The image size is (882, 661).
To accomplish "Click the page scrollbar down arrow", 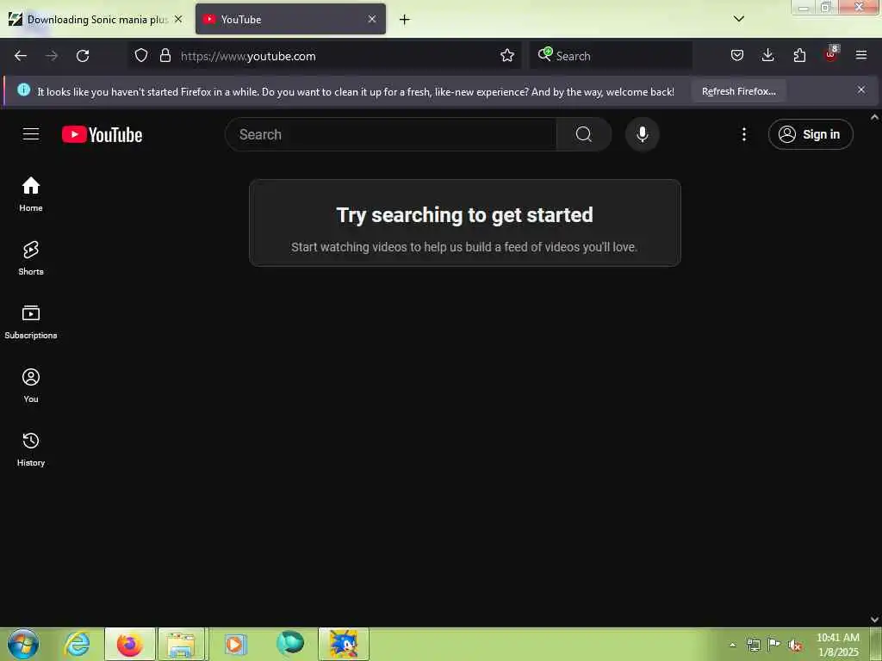I will (875, 620).
